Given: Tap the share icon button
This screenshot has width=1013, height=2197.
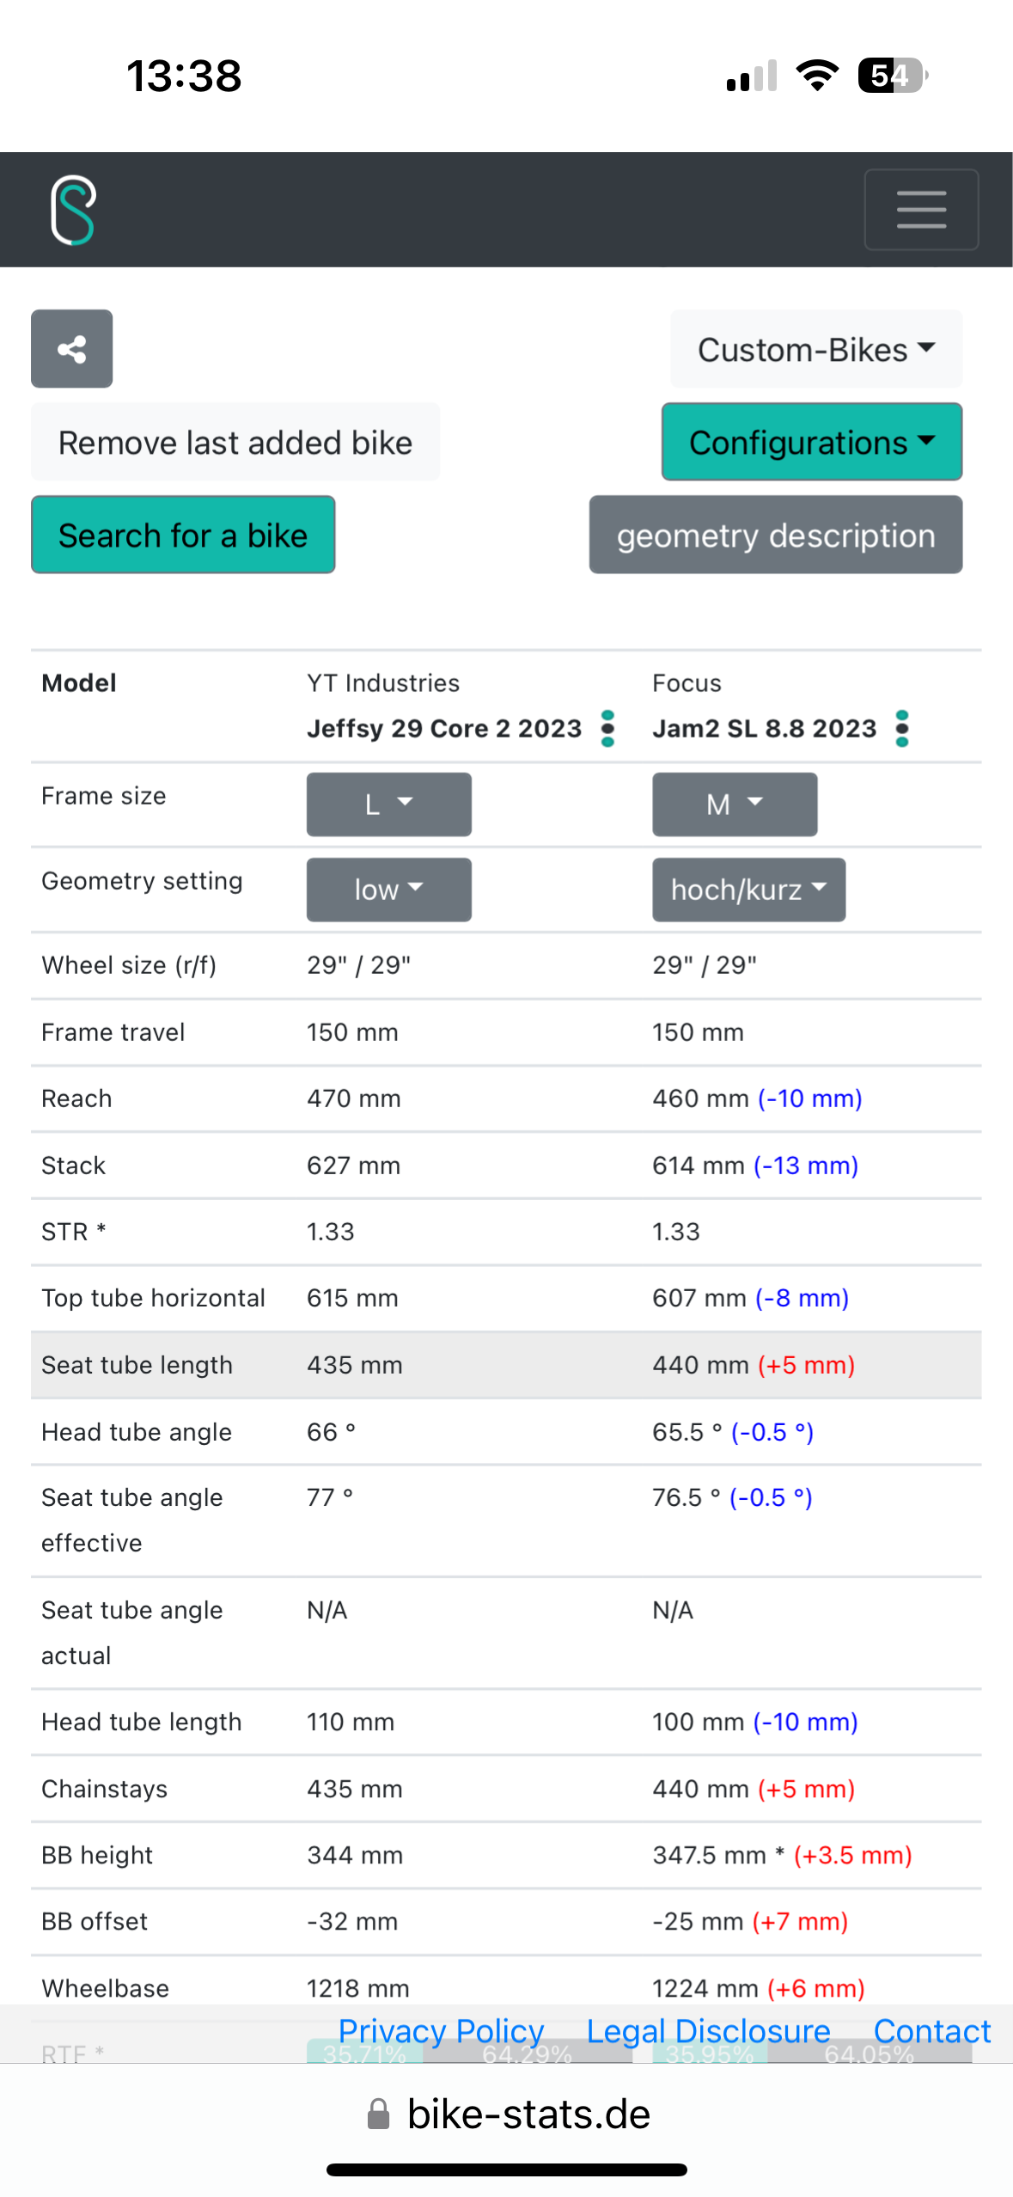Looking at the screenshot, I should (x=72, y=349).
